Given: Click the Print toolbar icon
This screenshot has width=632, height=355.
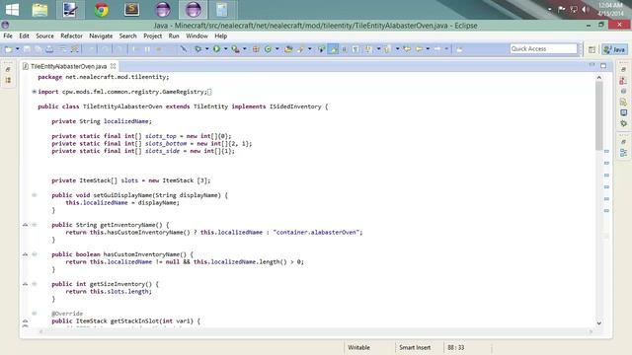Looking at the screenshot, I should pyautogui.click(x=49, y=49).
